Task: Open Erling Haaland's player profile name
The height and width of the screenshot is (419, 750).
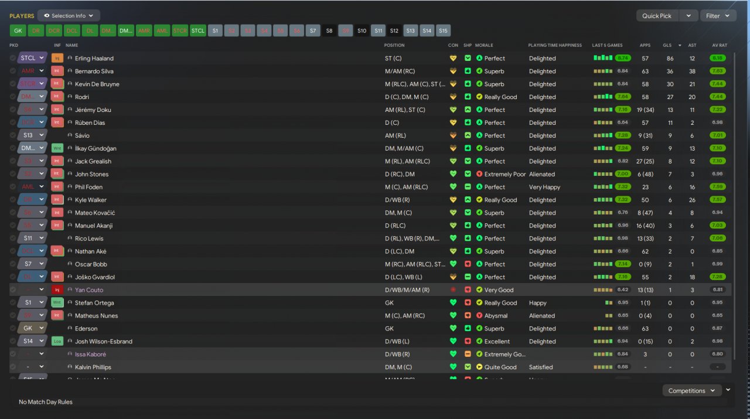Action: [x=94, y=59]
